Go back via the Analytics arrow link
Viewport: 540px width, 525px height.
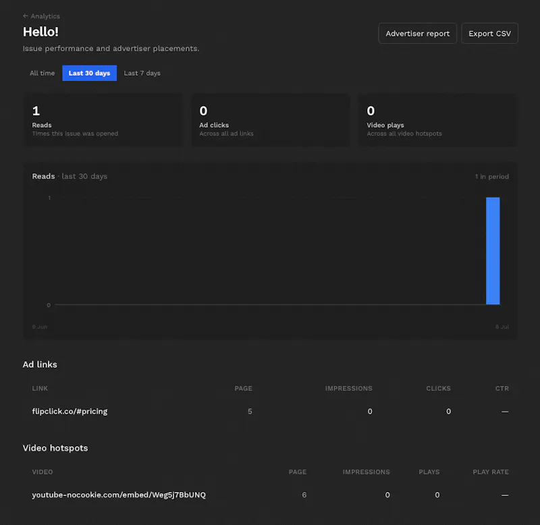(x=41, y=16)
